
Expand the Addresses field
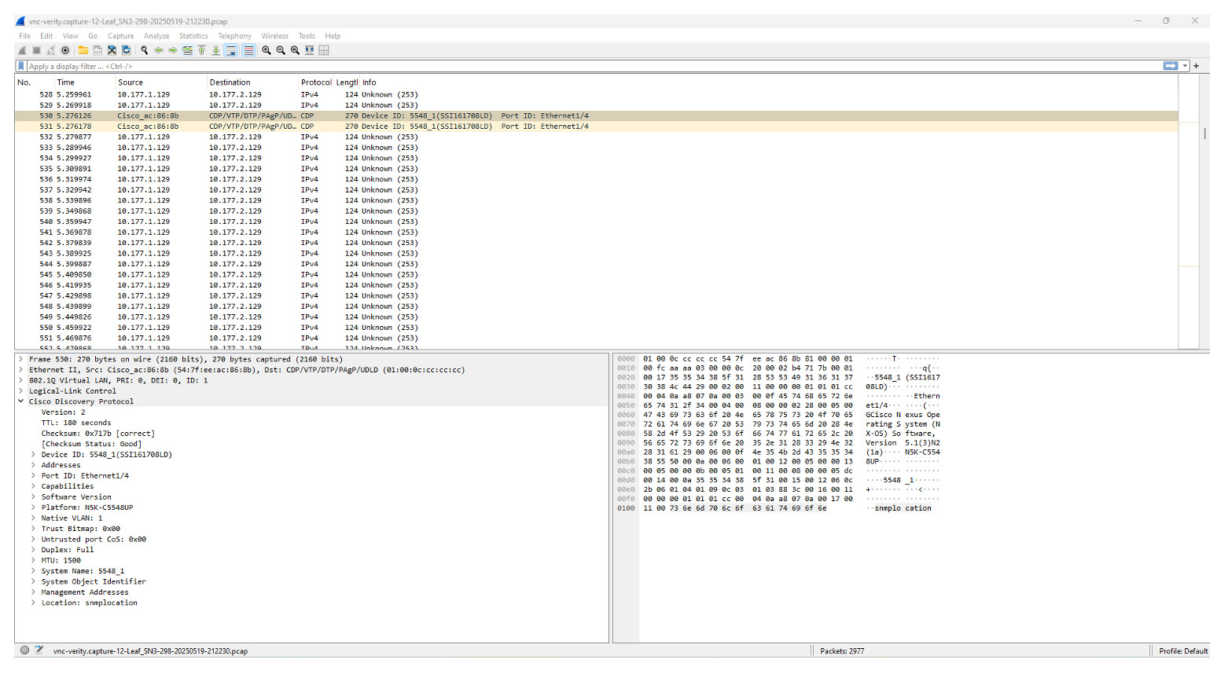33,465
